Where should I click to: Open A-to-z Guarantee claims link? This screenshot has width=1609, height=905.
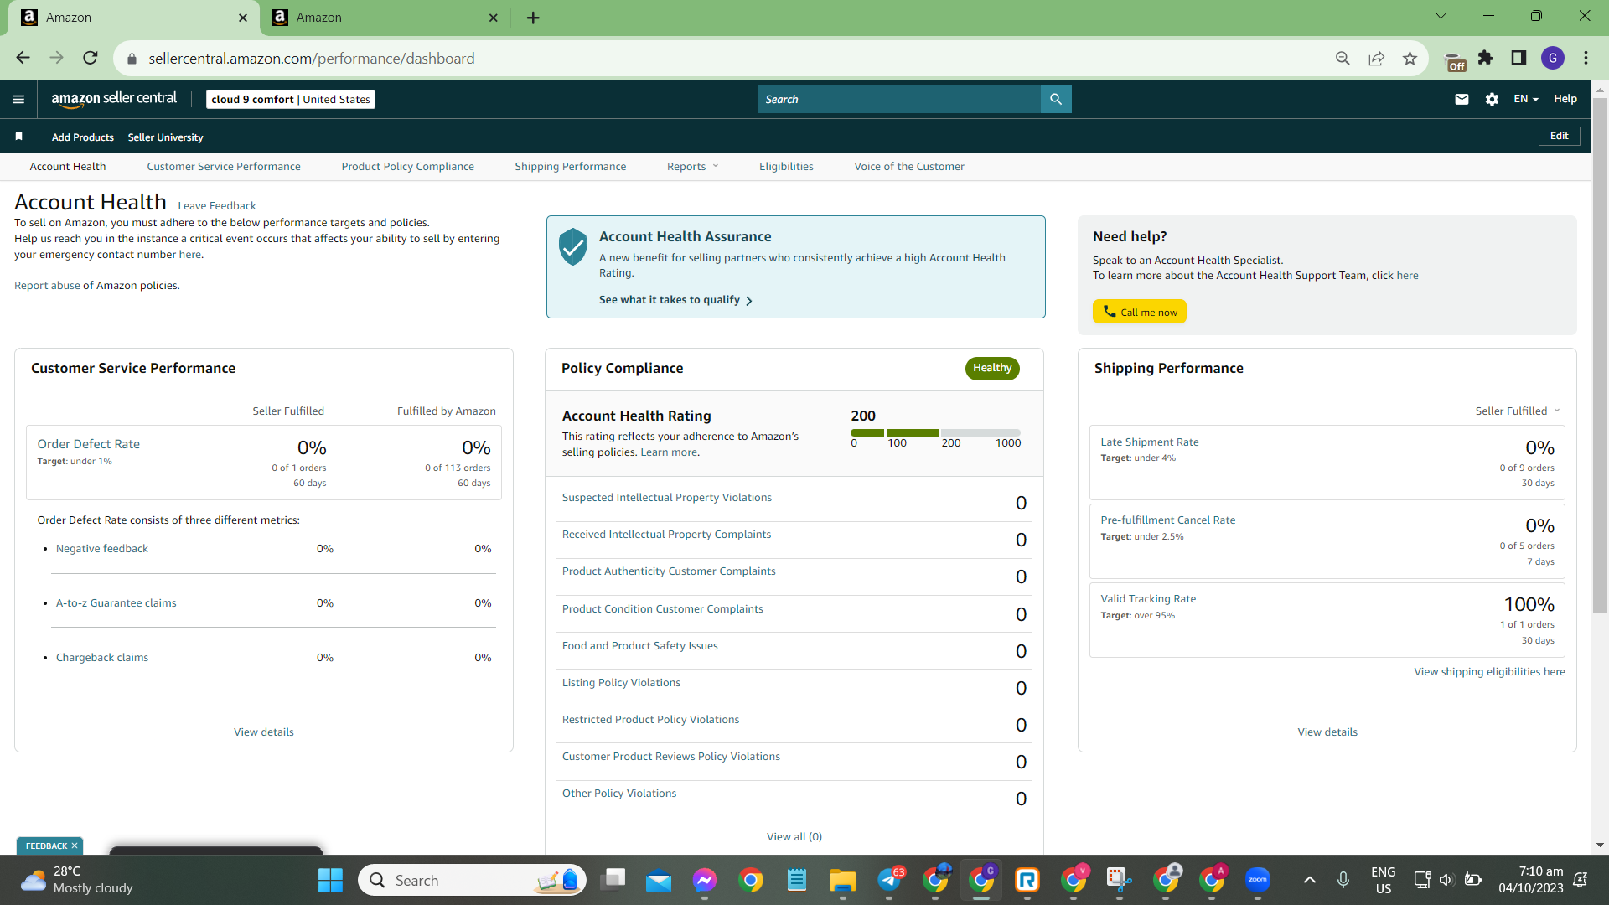tap(116, 602)
